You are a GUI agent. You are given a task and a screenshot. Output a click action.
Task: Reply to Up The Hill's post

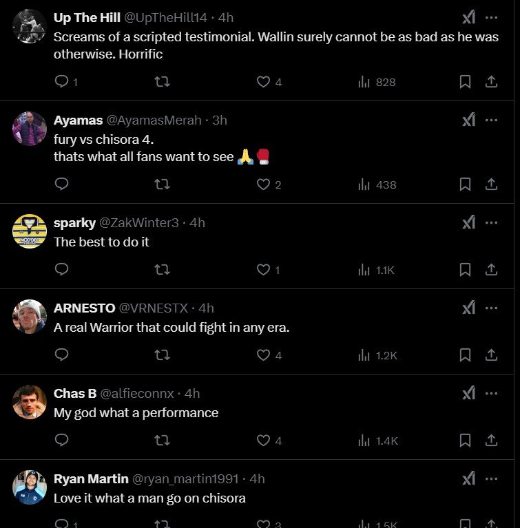pos(61,82)
